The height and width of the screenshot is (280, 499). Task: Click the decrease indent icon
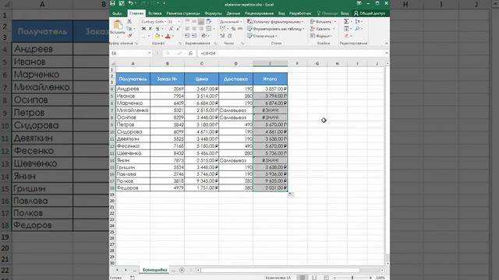click(187, 36)
